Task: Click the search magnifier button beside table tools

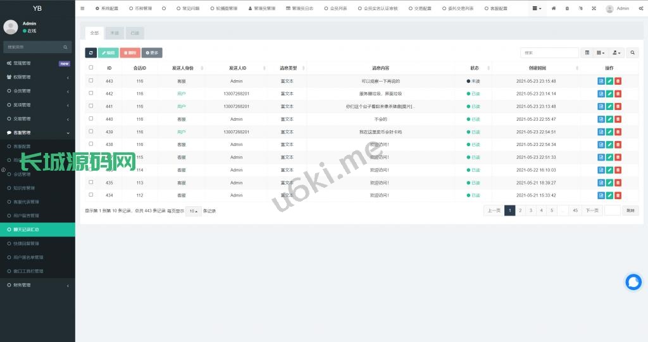Action: coord(632,53)
